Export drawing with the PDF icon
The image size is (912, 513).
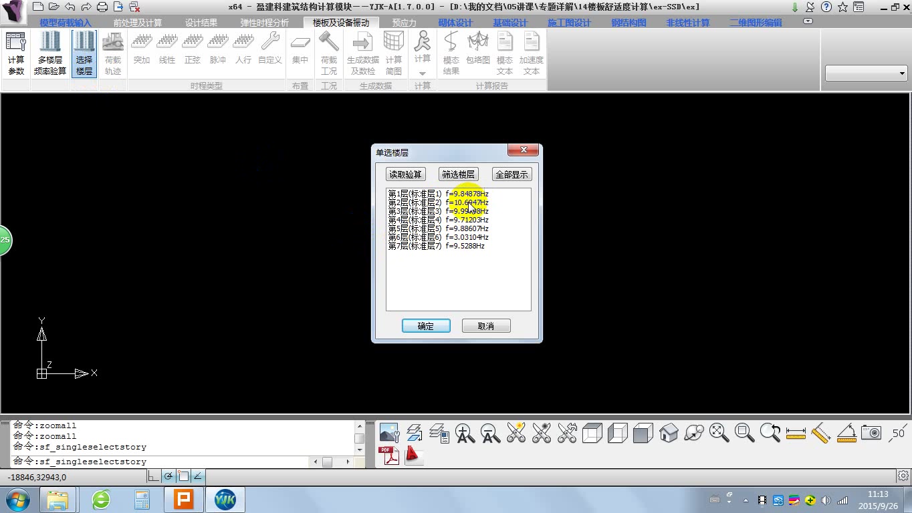click(389, 456)
